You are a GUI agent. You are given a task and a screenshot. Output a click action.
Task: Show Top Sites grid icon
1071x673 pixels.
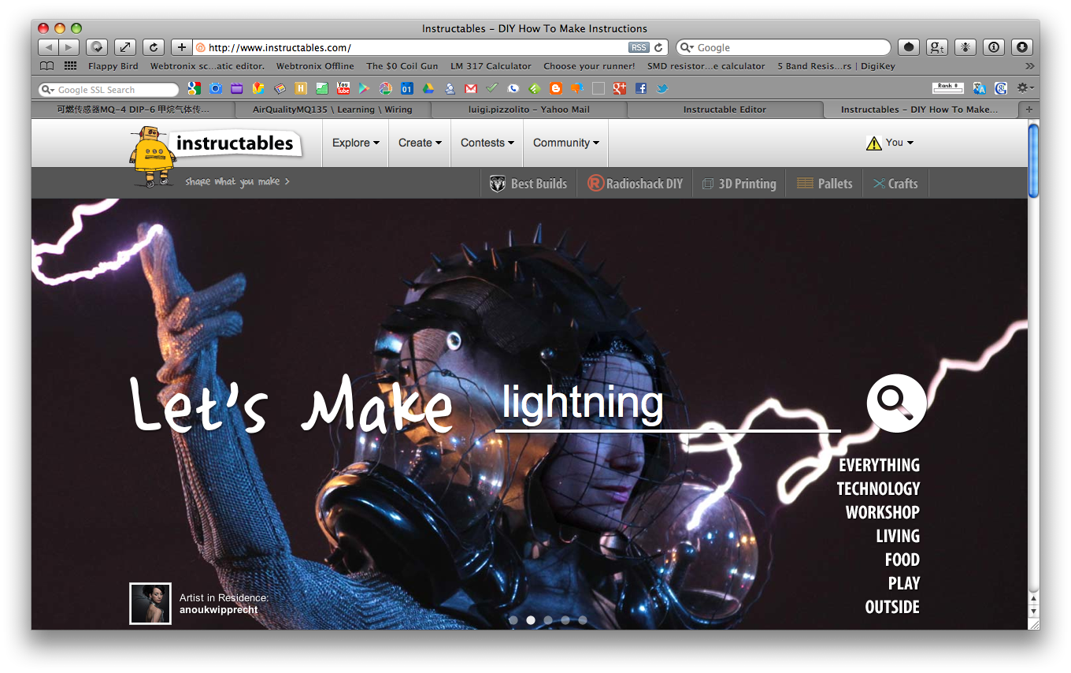pos(71,66)
